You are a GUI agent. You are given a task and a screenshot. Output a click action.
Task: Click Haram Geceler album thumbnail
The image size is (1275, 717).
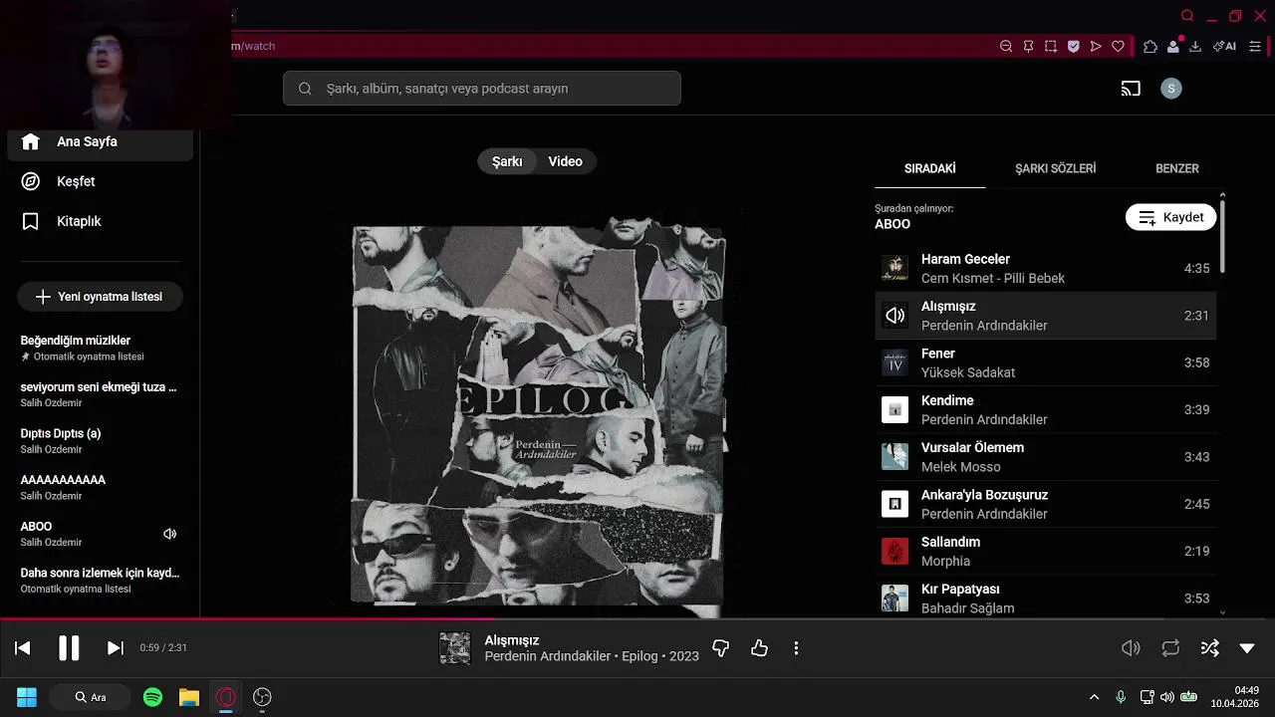[x=894, y=268]
